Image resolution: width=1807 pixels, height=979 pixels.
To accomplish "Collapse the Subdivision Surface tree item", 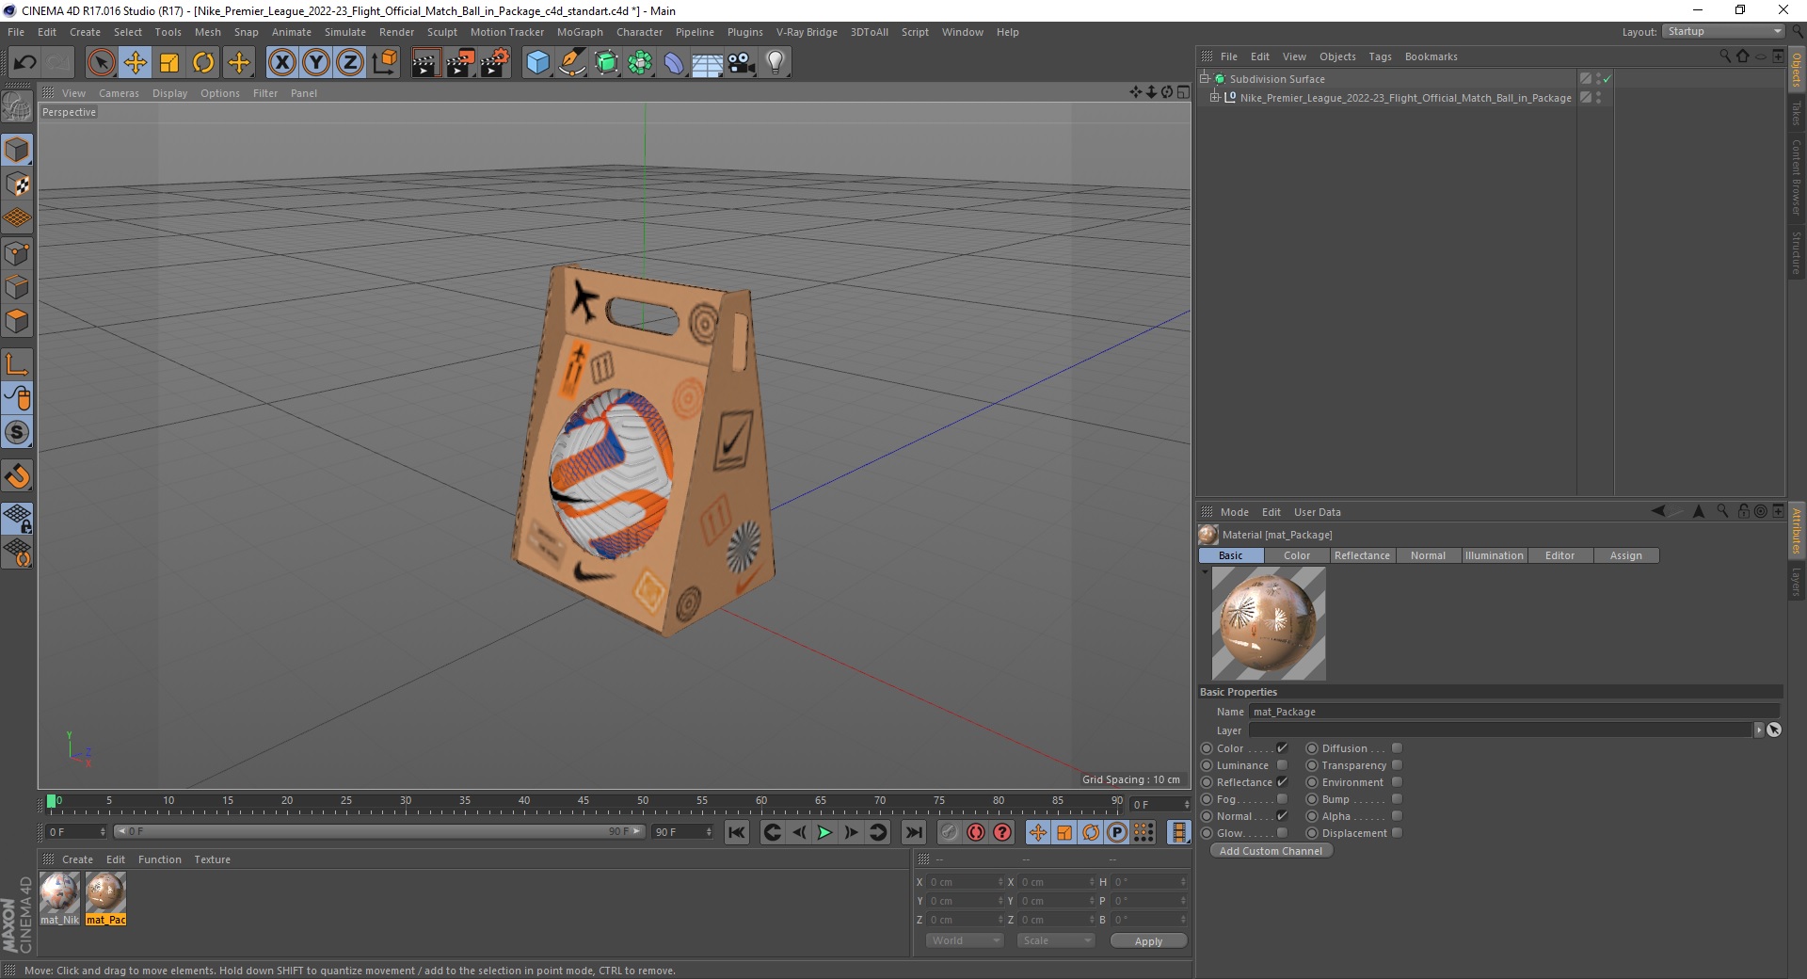I will click(1205, 79).
